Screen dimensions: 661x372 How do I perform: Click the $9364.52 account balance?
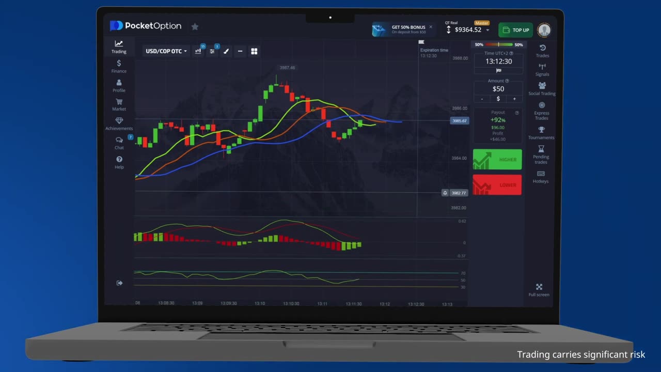468,30
